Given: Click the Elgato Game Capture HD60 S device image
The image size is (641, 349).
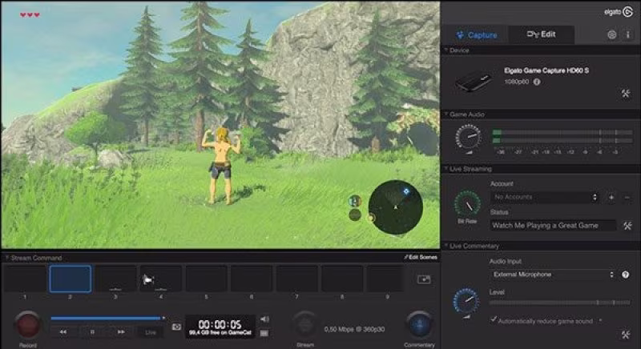Looking at the screenshot, I should coord(474,81).
